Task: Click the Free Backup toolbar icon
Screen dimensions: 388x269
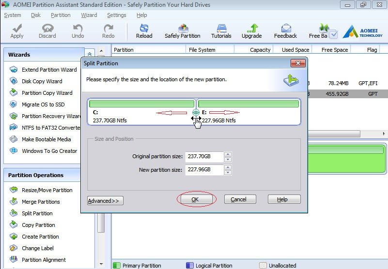Action: pyautogui.click(x=323, y=28)
